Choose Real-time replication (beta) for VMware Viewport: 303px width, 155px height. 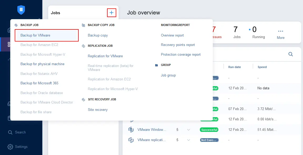(x=111, y=68)
